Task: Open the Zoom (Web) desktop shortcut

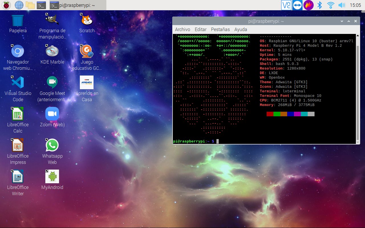Action: 52,114
